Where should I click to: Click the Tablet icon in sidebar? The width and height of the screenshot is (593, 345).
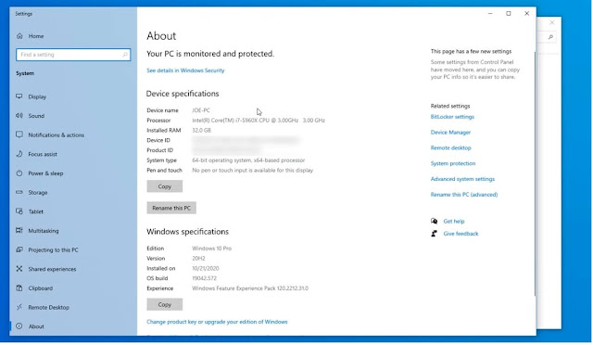[19, 211]
